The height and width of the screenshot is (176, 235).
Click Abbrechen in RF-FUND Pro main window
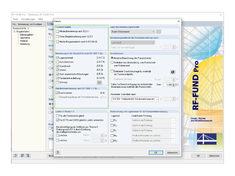click(214, 156)
